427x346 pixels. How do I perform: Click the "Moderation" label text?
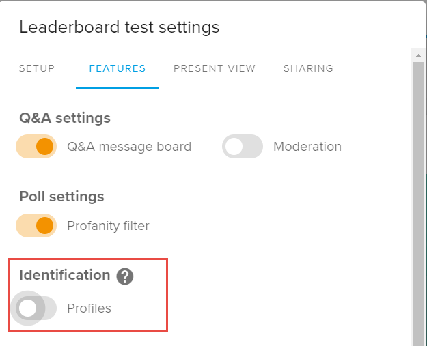(x=307, y=147)
